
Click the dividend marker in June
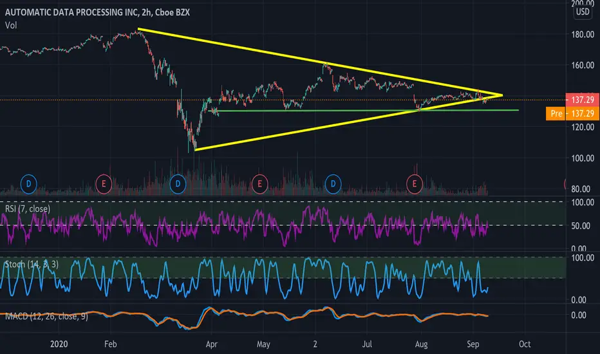[x=333, y=184]
